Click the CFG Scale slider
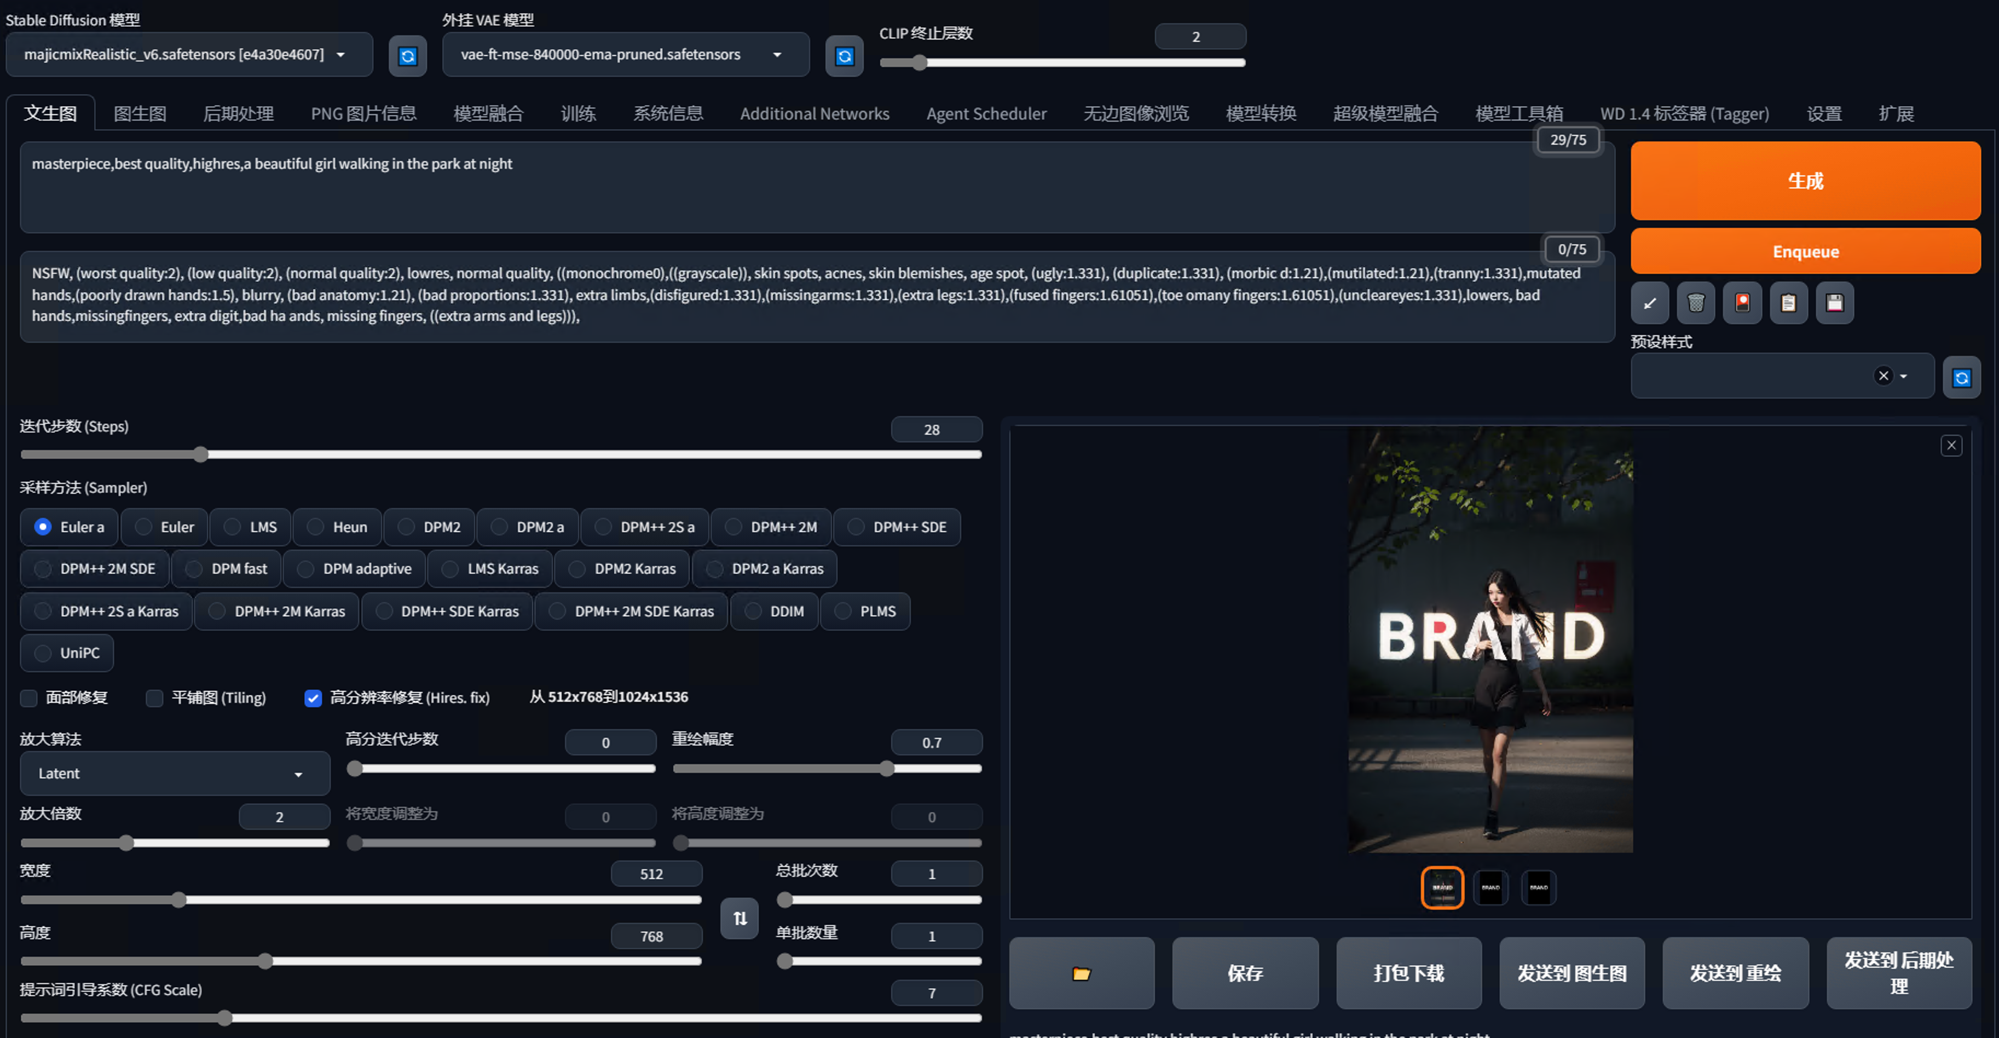Image resolution: width=1999 pixels, height=1038 pixels. (501, 1017)
